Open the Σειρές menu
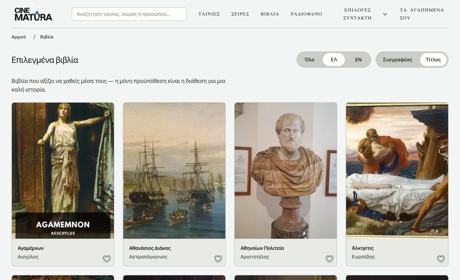Screen dimensions: 460x280 [x=240, y=14]
